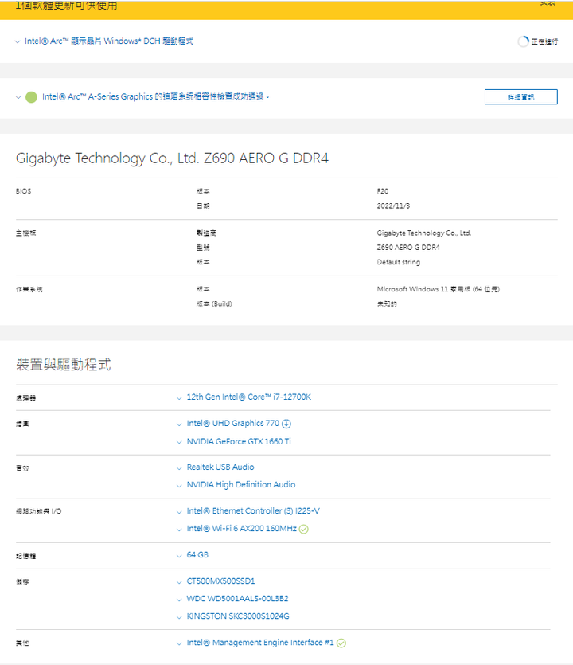Open Intel Arc Windows DCH driver link
This screenshot has height=665, width=573.
click(109, 41)
